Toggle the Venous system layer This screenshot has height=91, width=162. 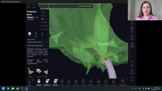[x=69, y=82]
